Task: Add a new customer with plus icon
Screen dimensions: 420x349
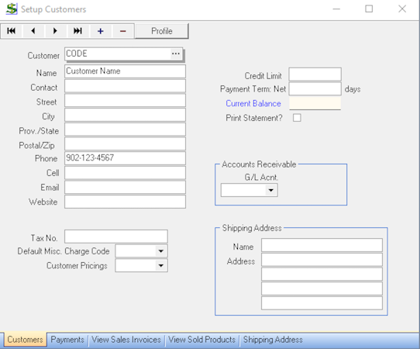Action: [101, 31]
